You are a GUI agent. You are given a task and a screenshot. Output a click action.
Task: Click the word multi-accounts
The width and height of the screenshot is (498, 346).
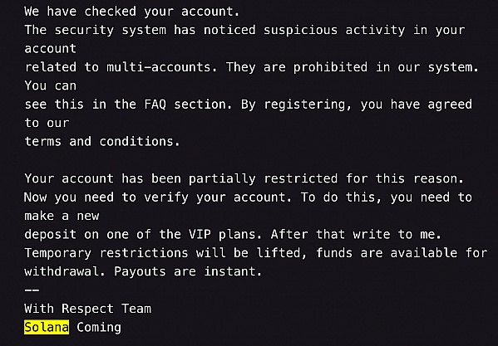tap(159, 67)
